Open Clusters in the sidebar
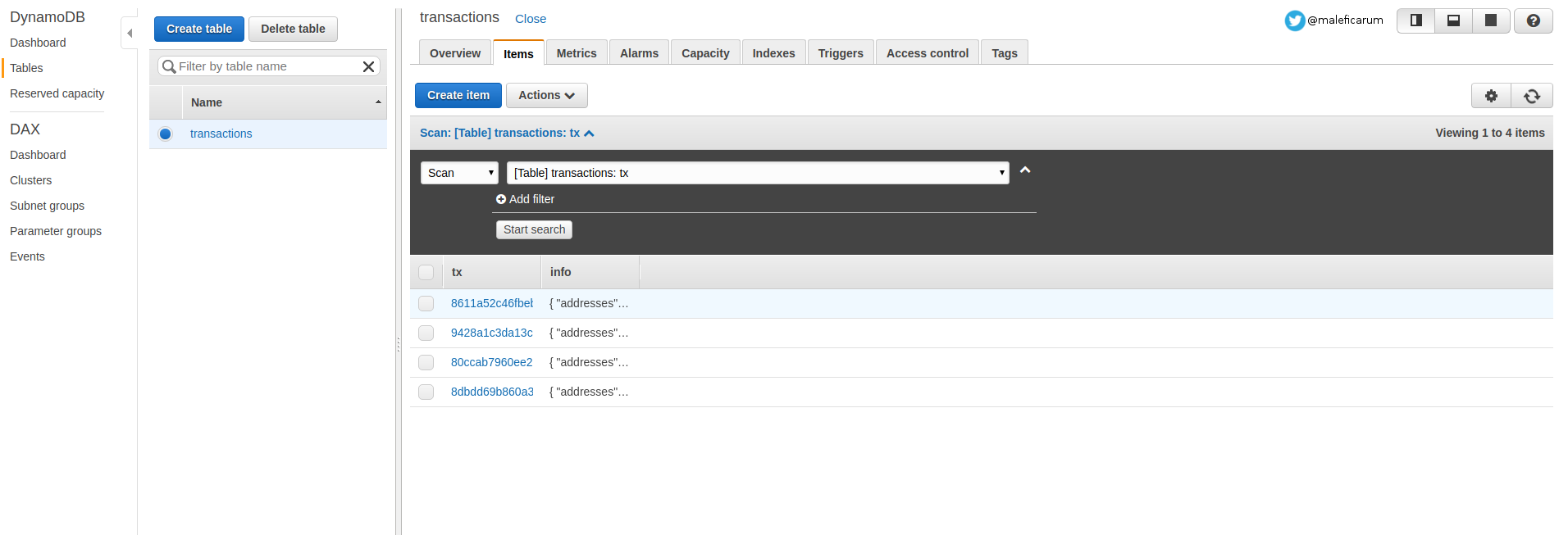This screenshot has height=535, width=1559. [x=30, y=180]
